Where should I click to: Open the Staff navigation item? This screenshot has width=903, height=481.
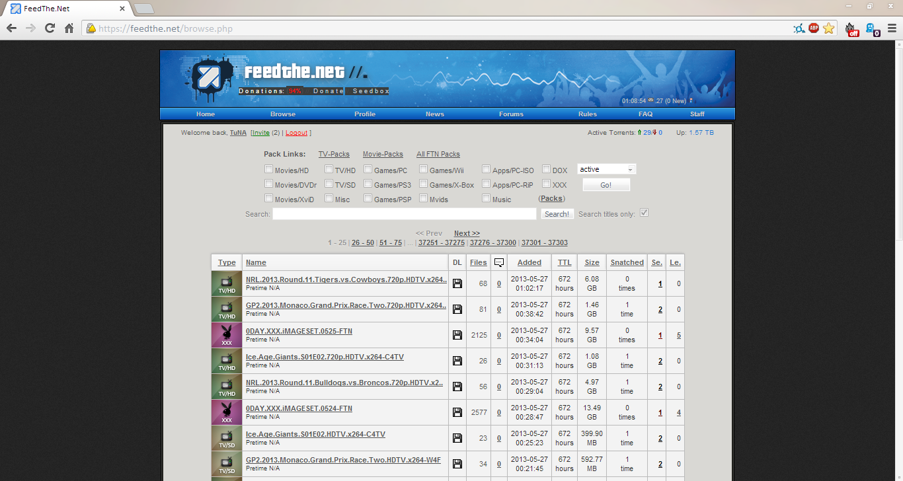click(697, 114)
